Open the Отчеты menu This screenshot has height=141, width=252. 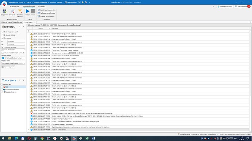point(29,3)
